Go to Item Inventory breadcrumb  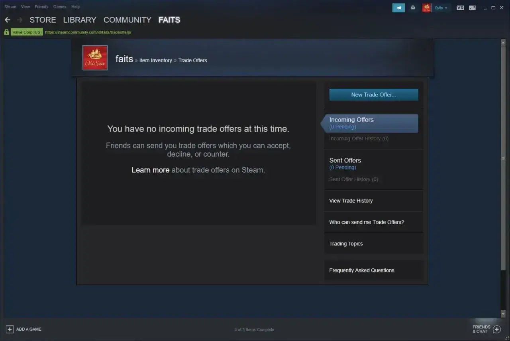[x=156, y=61]
